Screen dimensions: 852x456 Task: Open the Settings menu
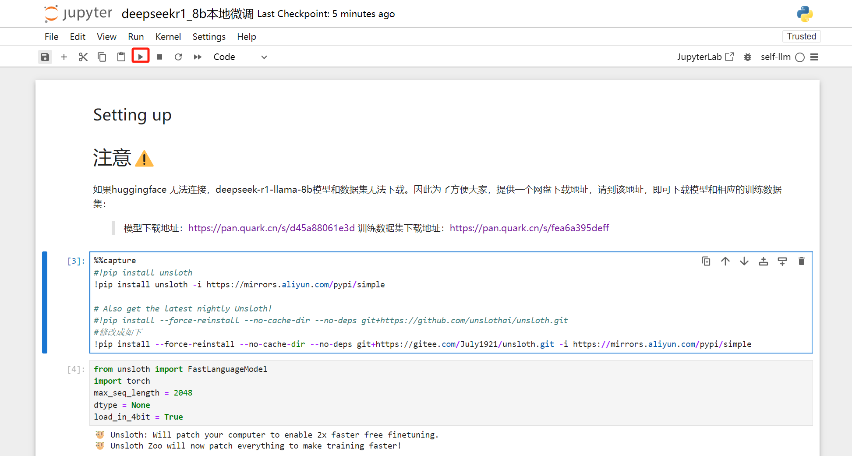(x=209, y=37)
